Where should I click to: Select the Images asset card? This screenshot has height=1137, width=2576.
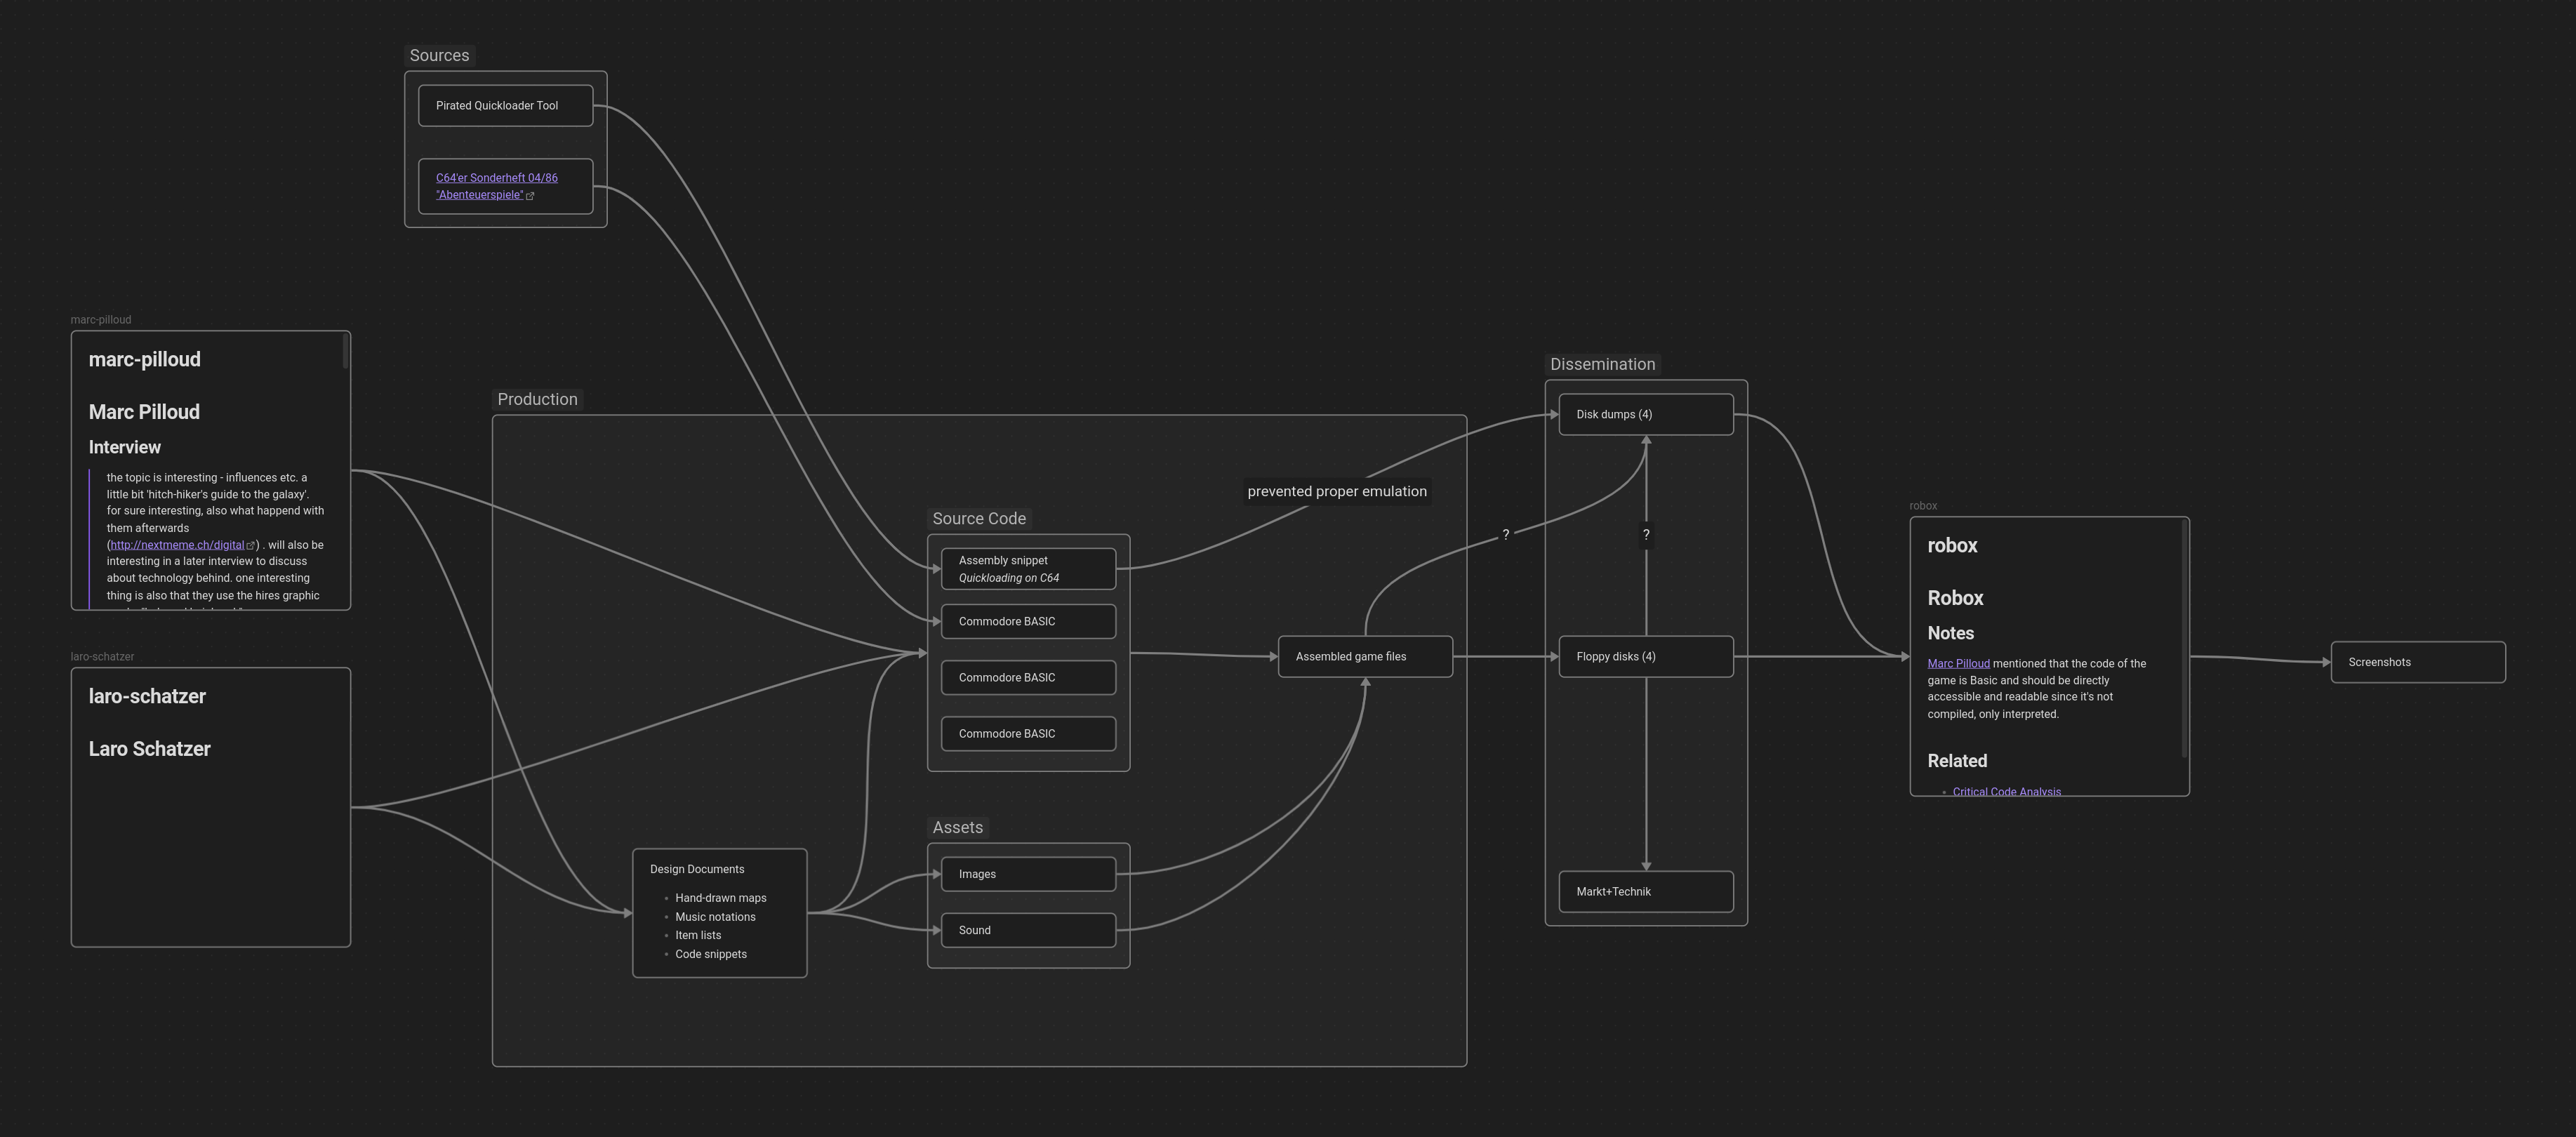1028,874
